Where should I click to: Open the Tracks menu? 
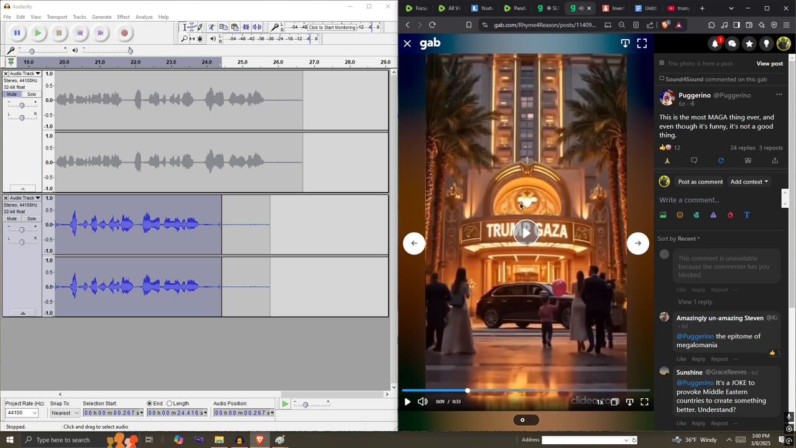(80, 17)
